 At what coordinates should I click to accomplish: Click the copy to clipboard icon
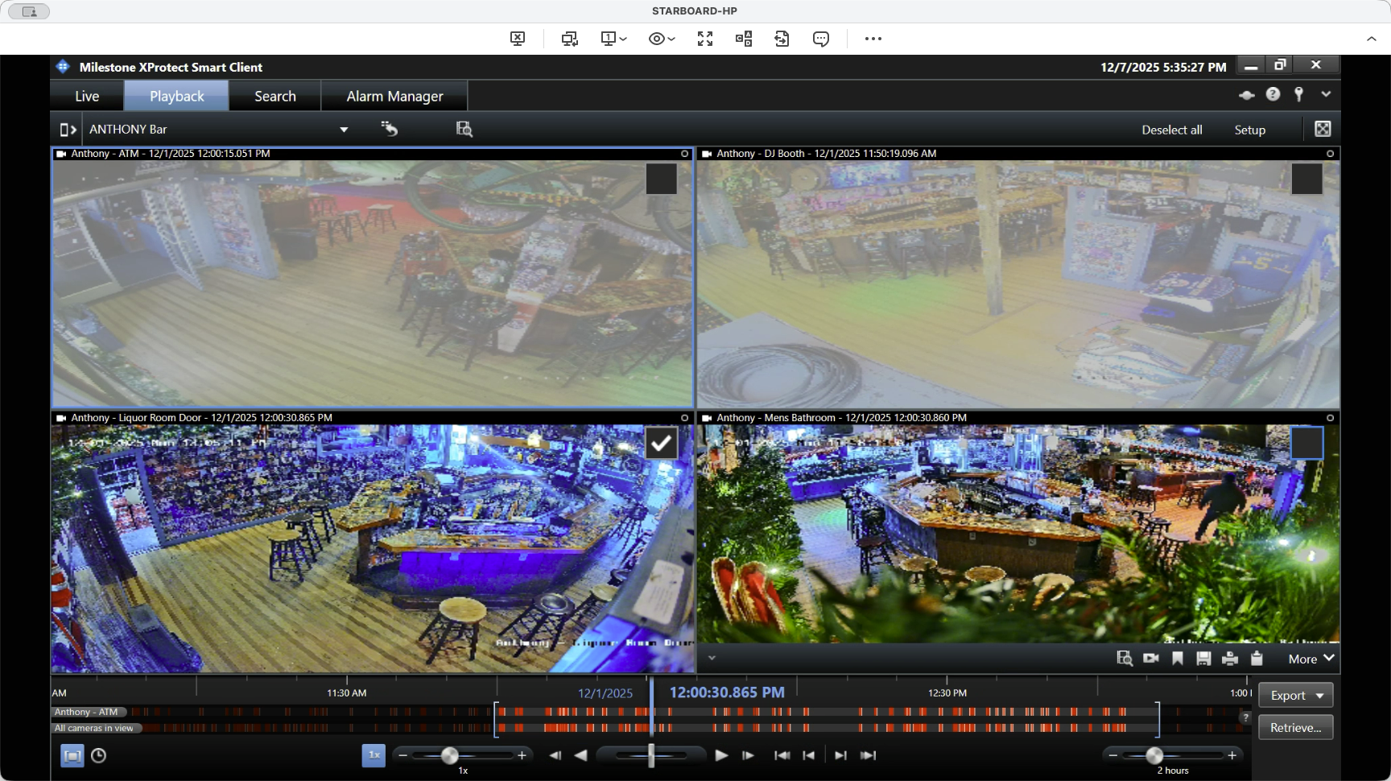(1257, 659)
